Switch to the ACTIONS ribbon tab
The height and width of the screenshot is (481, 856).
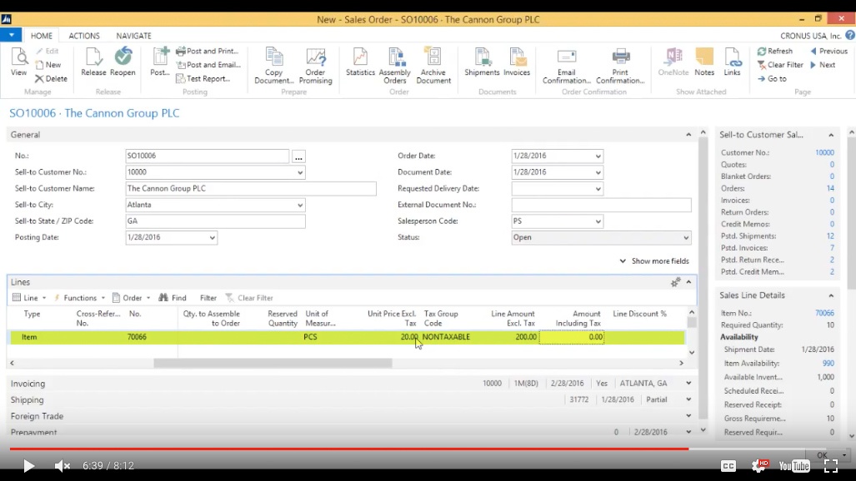[x=84, y=36]
